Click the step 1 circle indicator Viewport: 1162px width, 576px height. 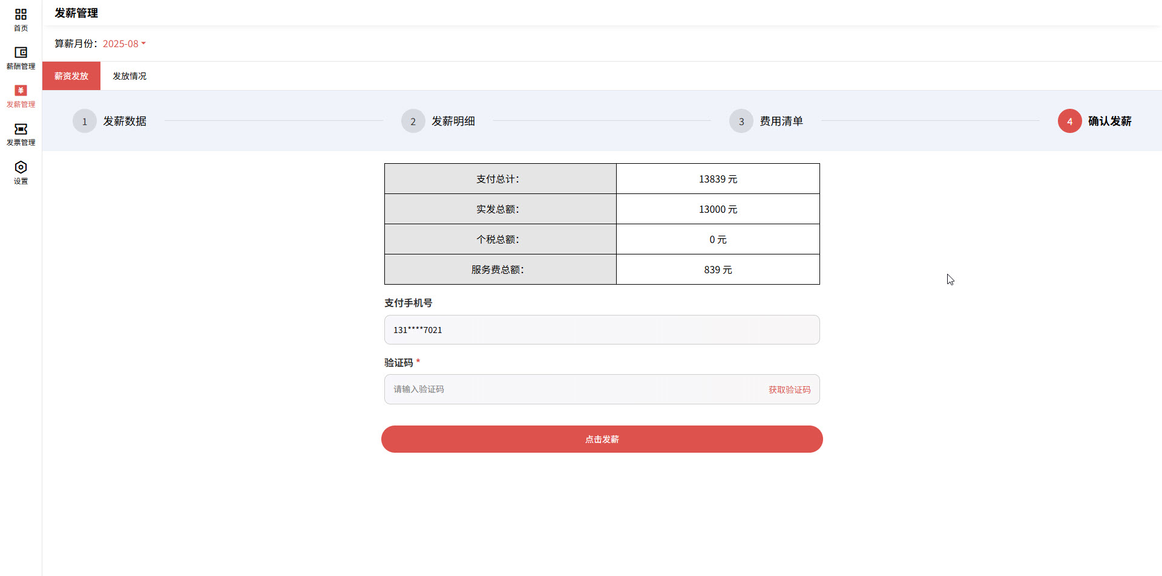85,121
